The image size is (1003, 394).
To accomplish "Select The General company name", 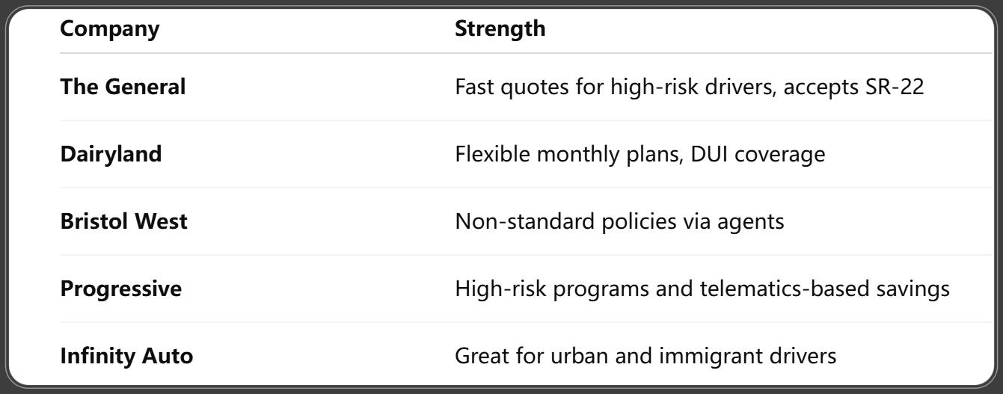I will coord(123,87).
